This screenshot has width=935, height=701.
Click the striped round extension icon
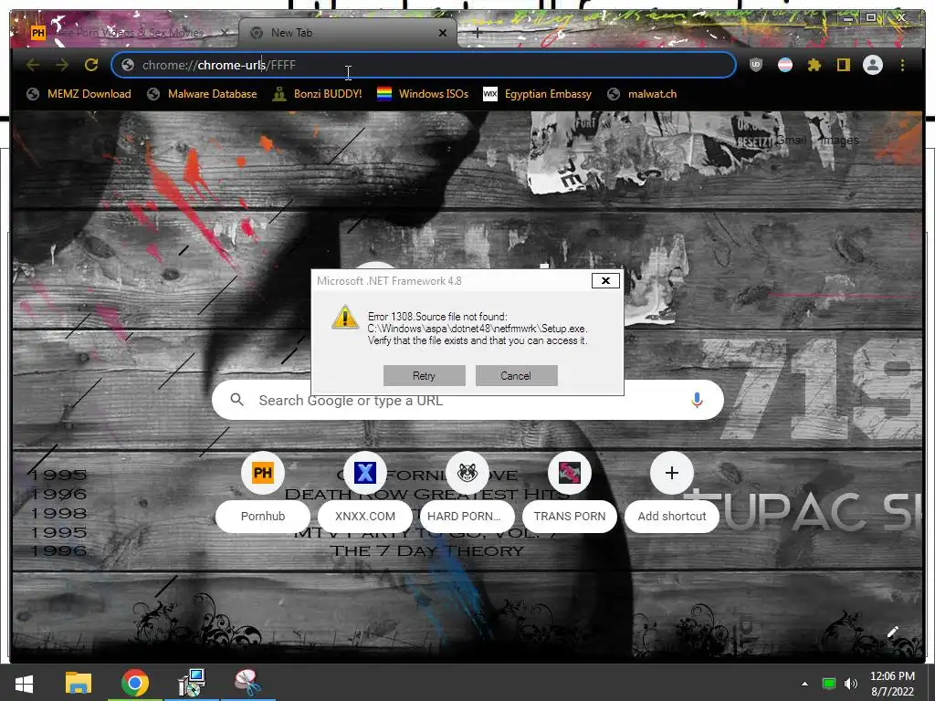pyautogui.click(x=784, y=65)
